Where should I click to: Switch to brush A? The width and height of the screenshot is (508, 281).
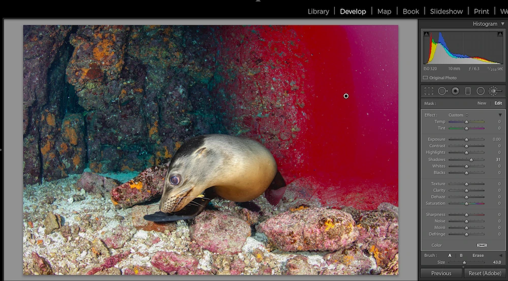(x=450, y=256)
